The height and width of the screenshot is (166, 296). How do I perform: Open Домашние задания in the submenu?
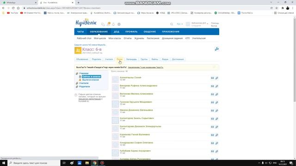click(x=172, y=38)
